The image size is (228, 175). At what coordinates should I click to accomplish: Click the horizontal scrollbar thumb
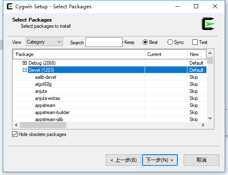click(43, 125)
